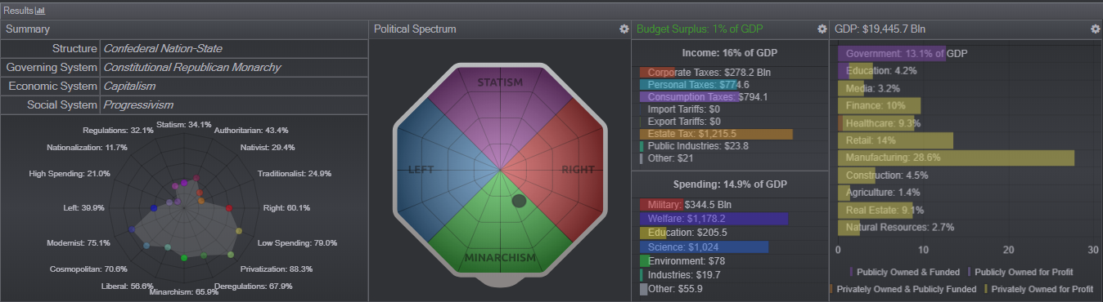This screenshot has height=302, width=1103.
Task: Click the Manufacturing 28.6% GDP bar
Action: coord(956,158)
